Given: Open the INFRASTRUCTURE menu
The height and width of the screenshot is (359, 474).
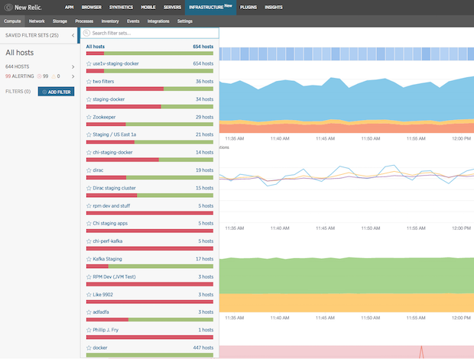Looking at the screenshot, I should click(x=210, y=7).
